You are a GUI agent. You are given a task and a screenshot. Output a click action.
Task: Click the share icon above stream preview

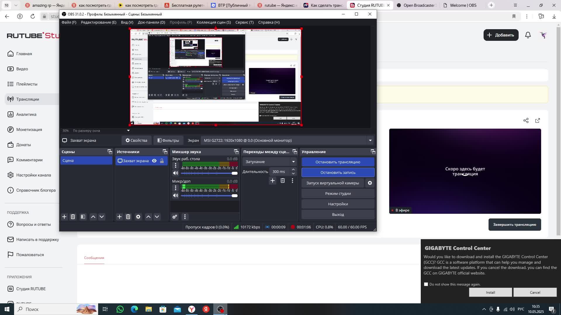[x=526, y=120]
